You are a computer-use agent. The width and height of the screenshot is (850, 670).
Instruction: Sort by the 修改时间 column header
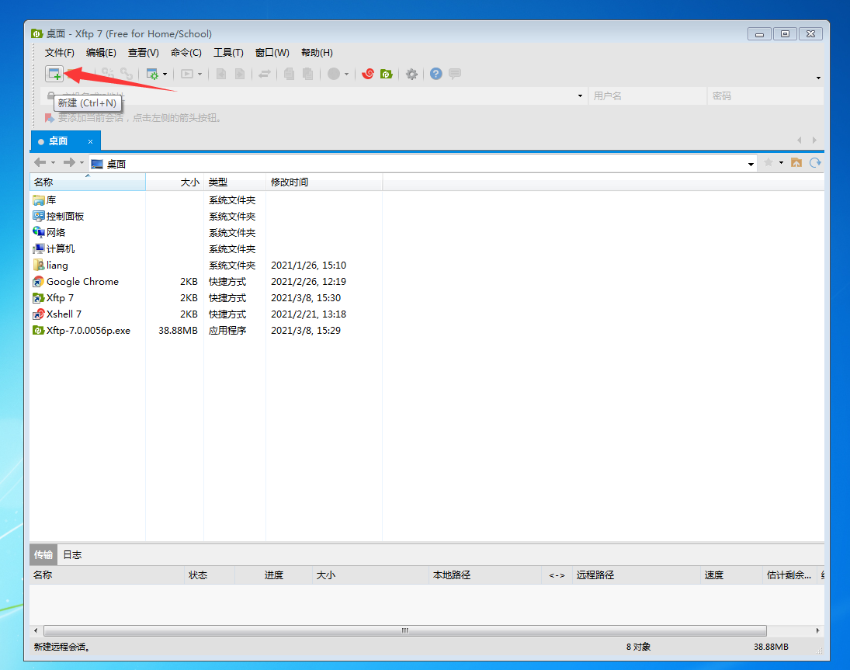324,182
